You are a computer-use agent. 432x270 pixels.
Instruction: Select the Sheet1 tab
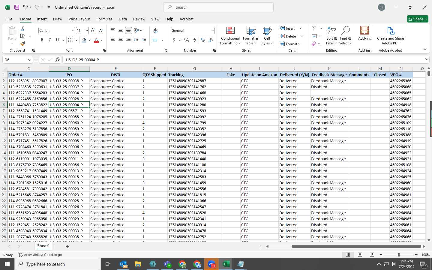pyautogui.click(x=43, y=246)
